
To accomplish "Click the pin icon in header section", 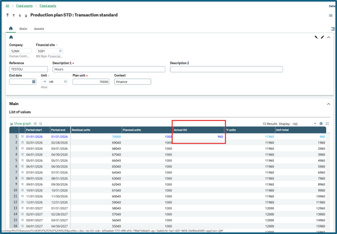I will 316,37.
